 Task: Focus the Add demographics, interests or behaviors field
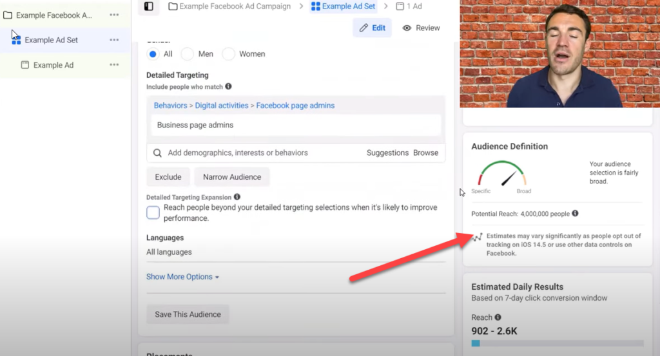click(x=238, y=153)
